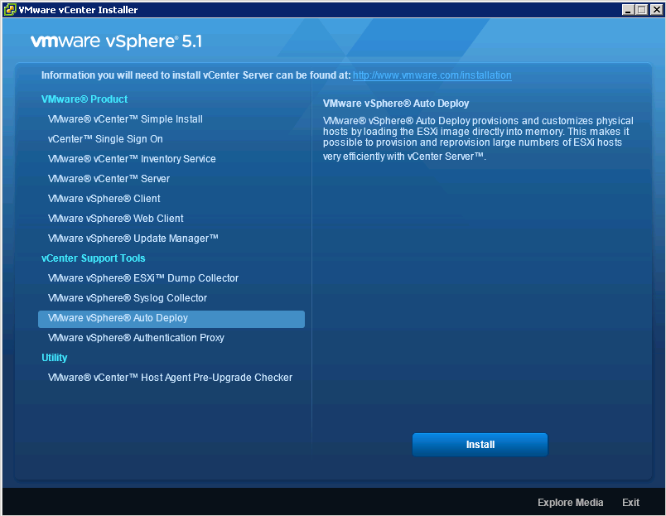The height and width of the screenshot is (516, 666).
Task: Close the vCenter Installer window
Action: click(656, 10)
